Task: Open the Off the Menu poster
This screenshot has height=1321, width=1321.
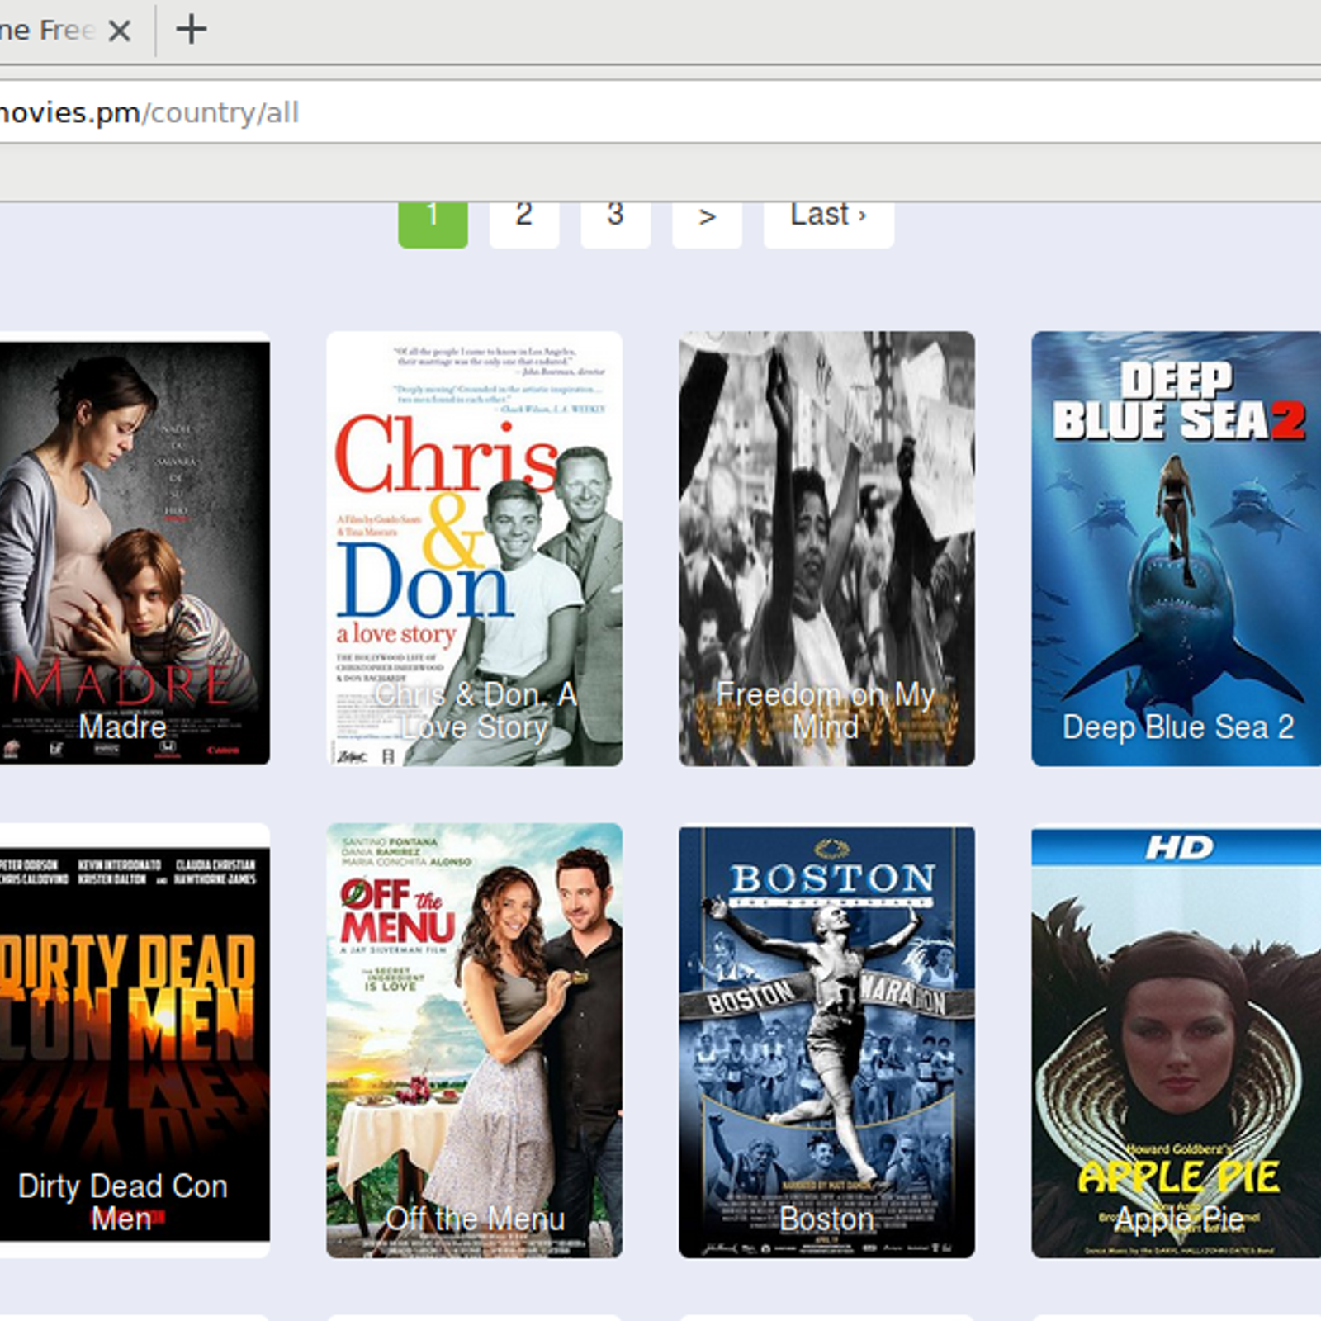Action: tap(474, 1041)
